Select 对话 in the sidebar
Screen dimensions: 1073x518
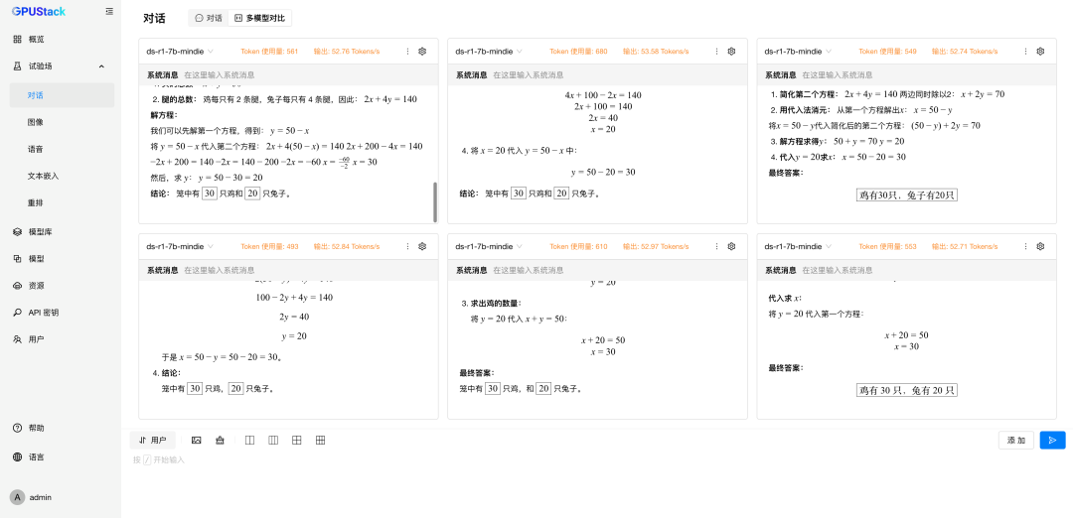click(62, 95)
